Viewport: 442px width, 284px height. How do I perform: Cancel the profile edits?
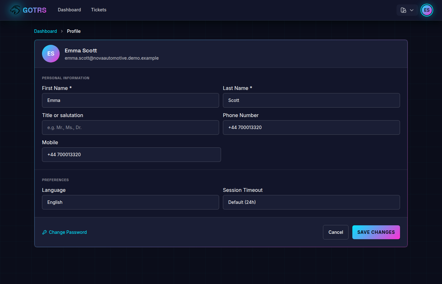pos(336,232)
